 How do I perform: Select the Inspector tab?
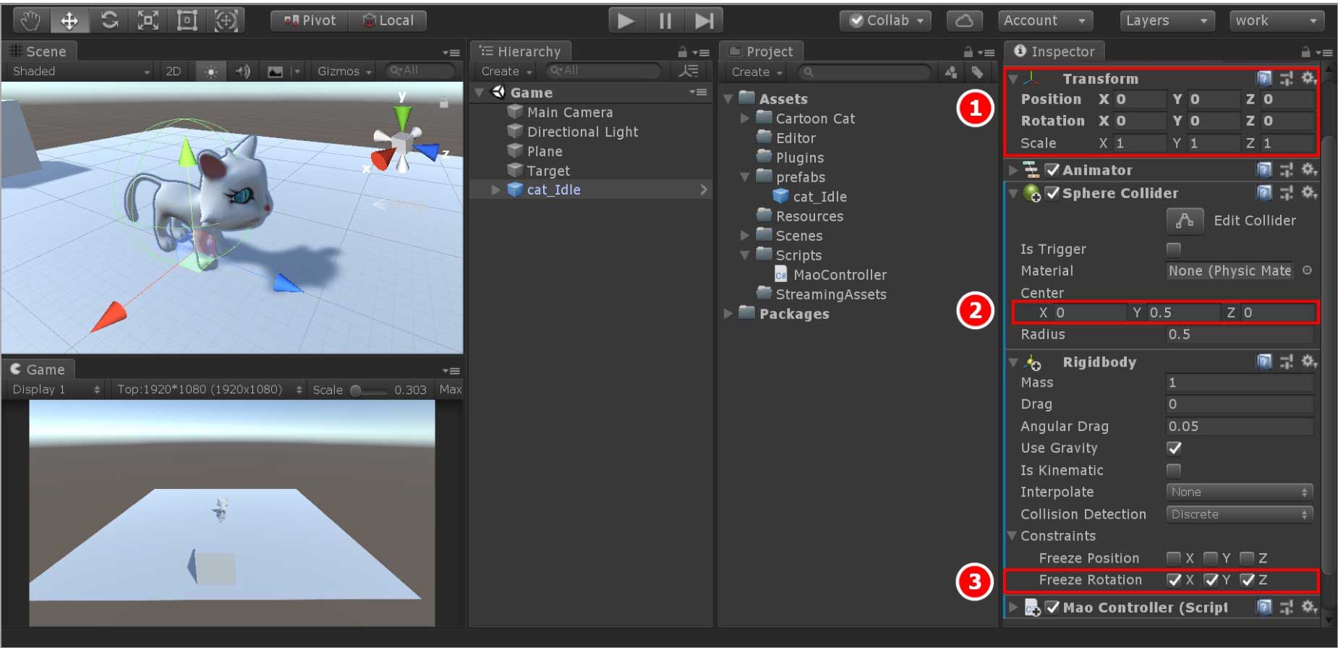[1054, 51]
